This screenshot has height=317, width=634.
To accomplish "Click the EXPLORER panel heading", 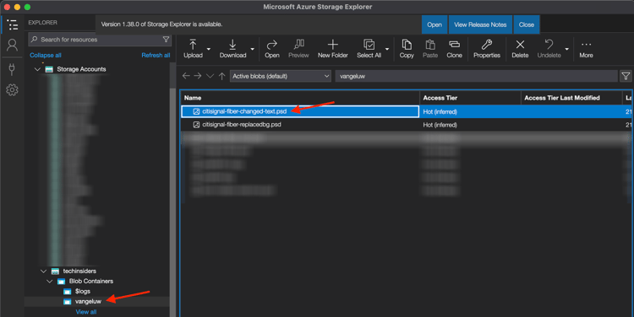I will (x=42, y=23).
